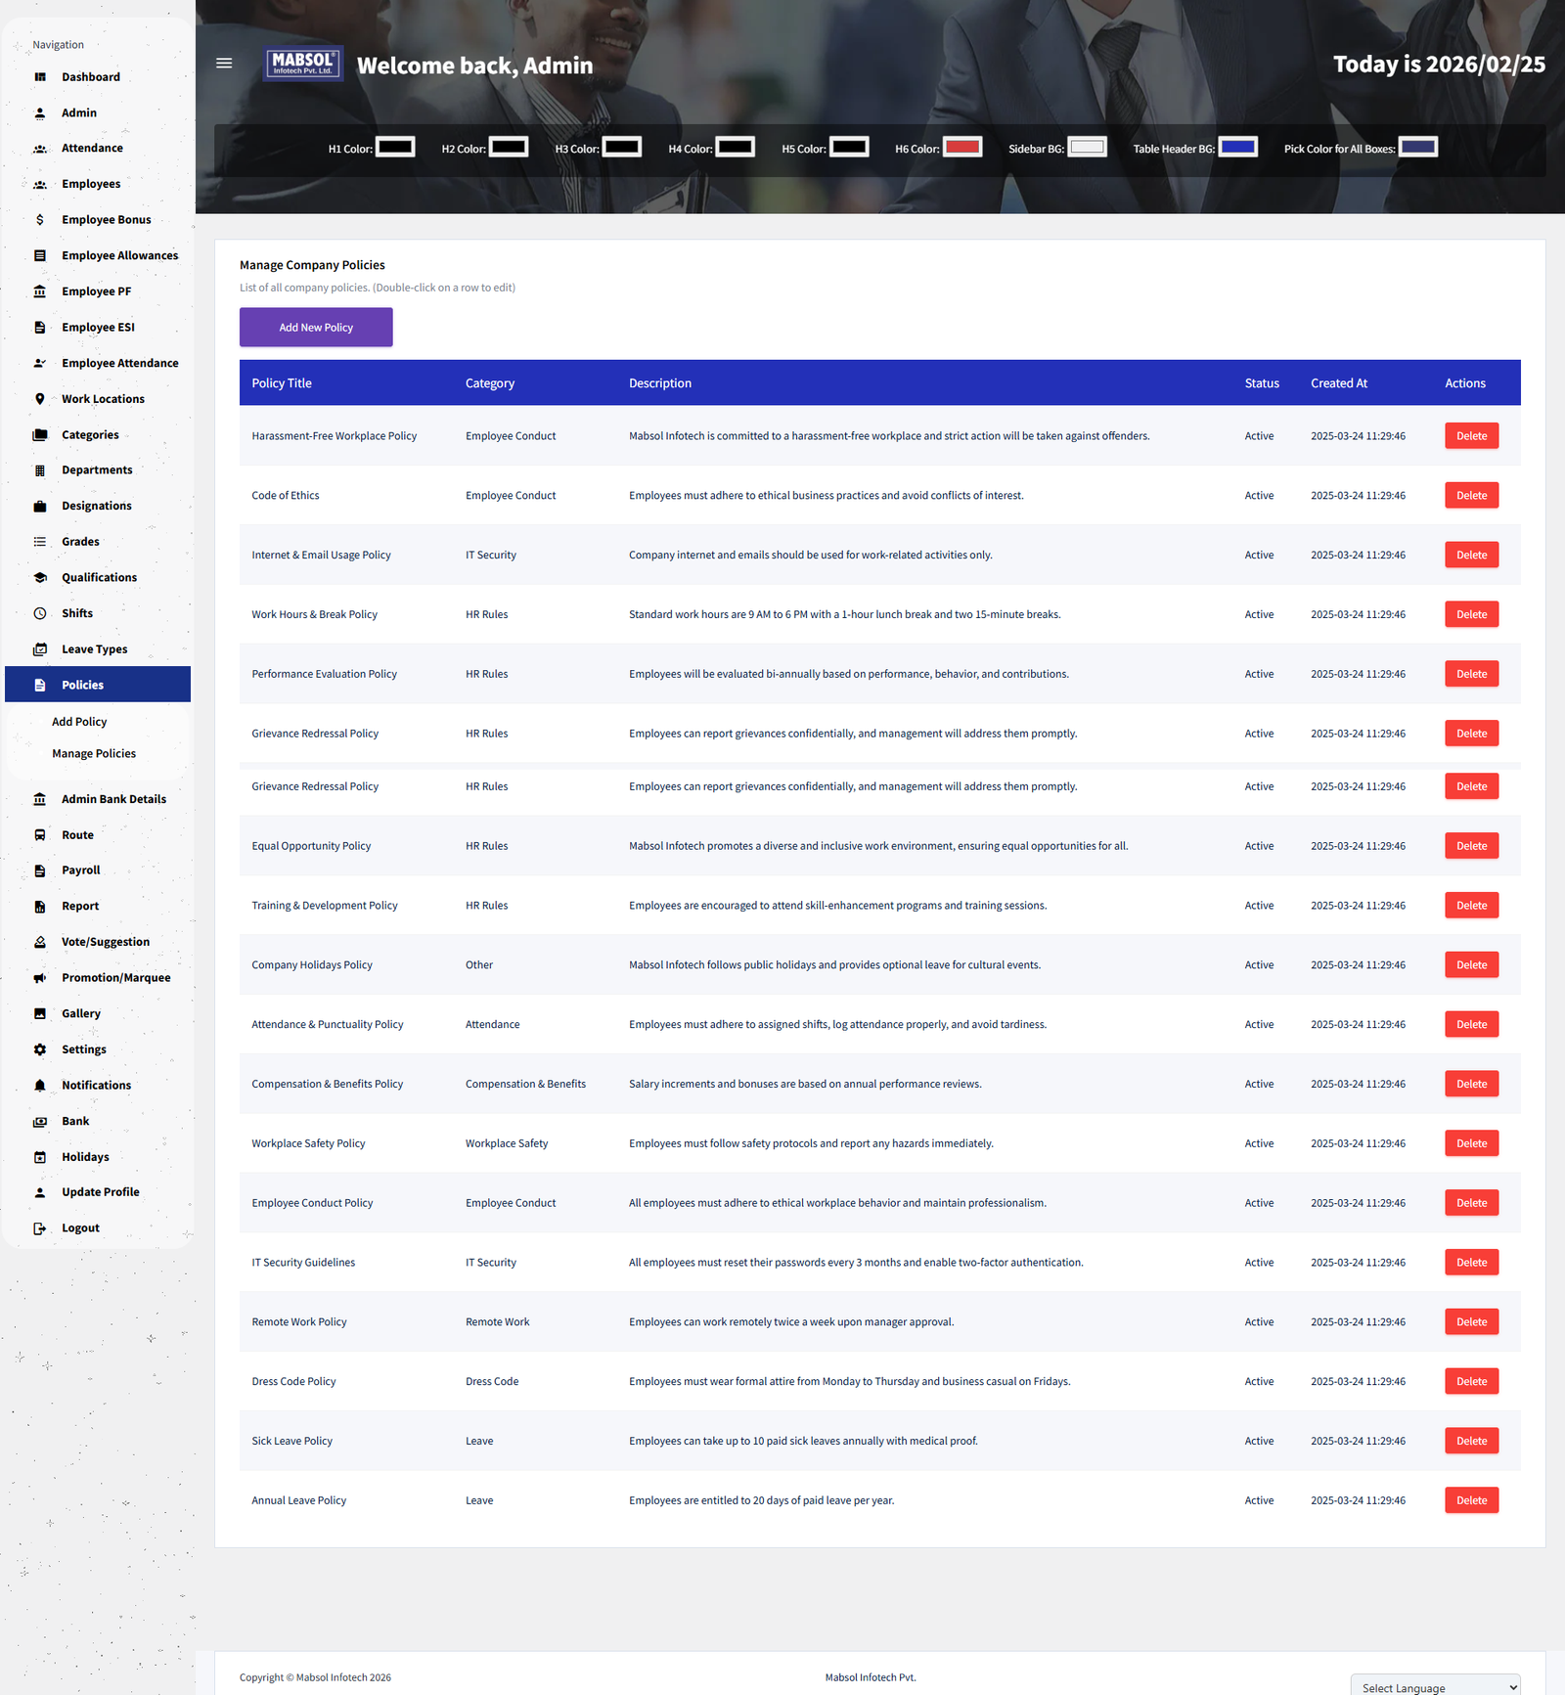Click the Settings gear icon
This screenshot has width=1565, height=1695.
[40, 1049]
